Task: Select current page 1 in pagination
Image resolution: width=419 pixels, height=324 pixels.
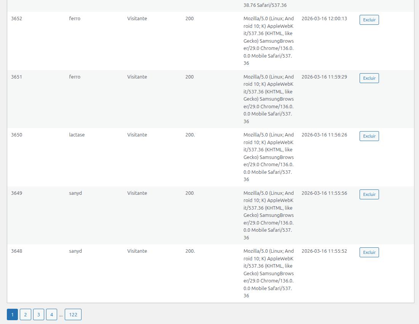Action: (12, 314)
